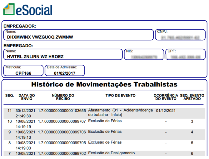Select admission date 01/02/2017
Image resolution: width=209 pixels, height=159 pixels.
point(65,73)
